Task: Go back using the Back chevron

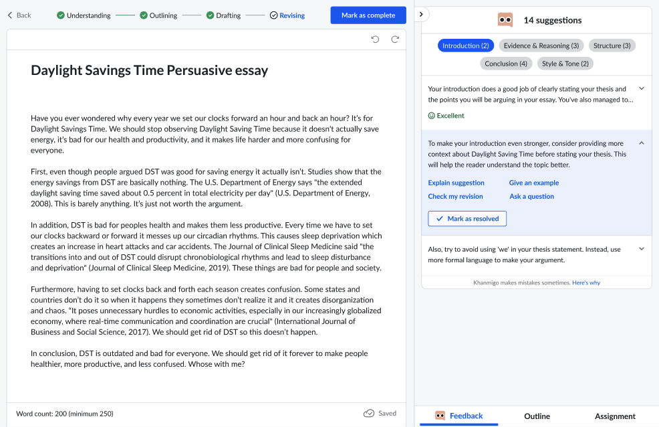Action: pos(10,15)
